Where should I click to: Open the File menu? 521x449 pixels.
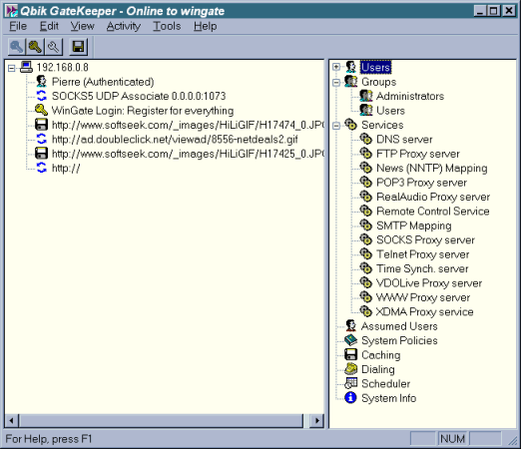tap(18, 26)
